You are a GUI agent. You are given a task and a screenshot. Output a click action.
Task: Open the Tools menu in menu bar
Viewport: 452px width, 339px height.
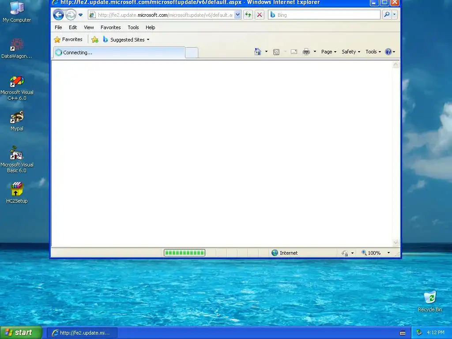133,27
